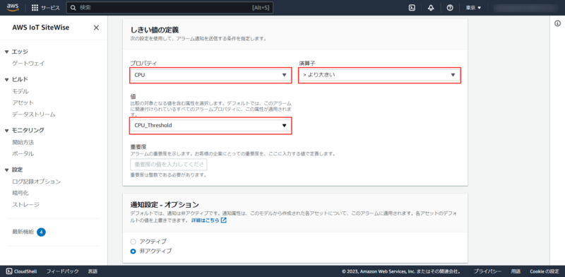Collapse the ビルド section in the sidebar
Screen dimensions: 565x277
coord(6,79)
